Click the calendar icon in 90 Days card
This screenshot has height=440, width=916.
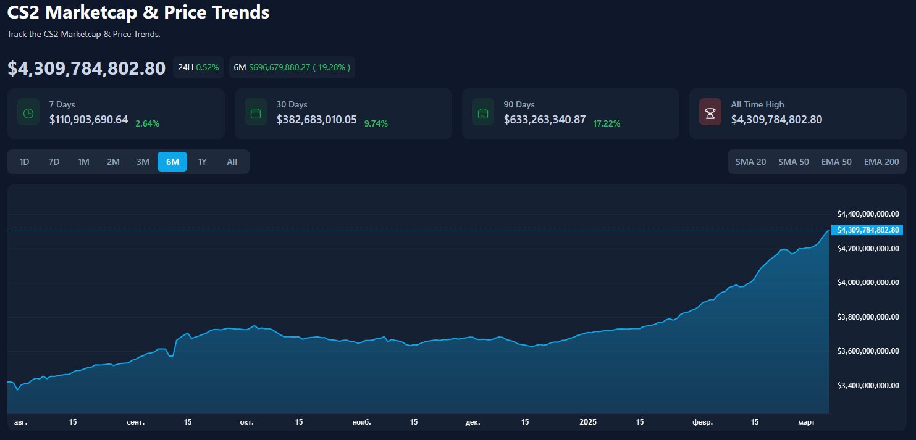[483, 114]
